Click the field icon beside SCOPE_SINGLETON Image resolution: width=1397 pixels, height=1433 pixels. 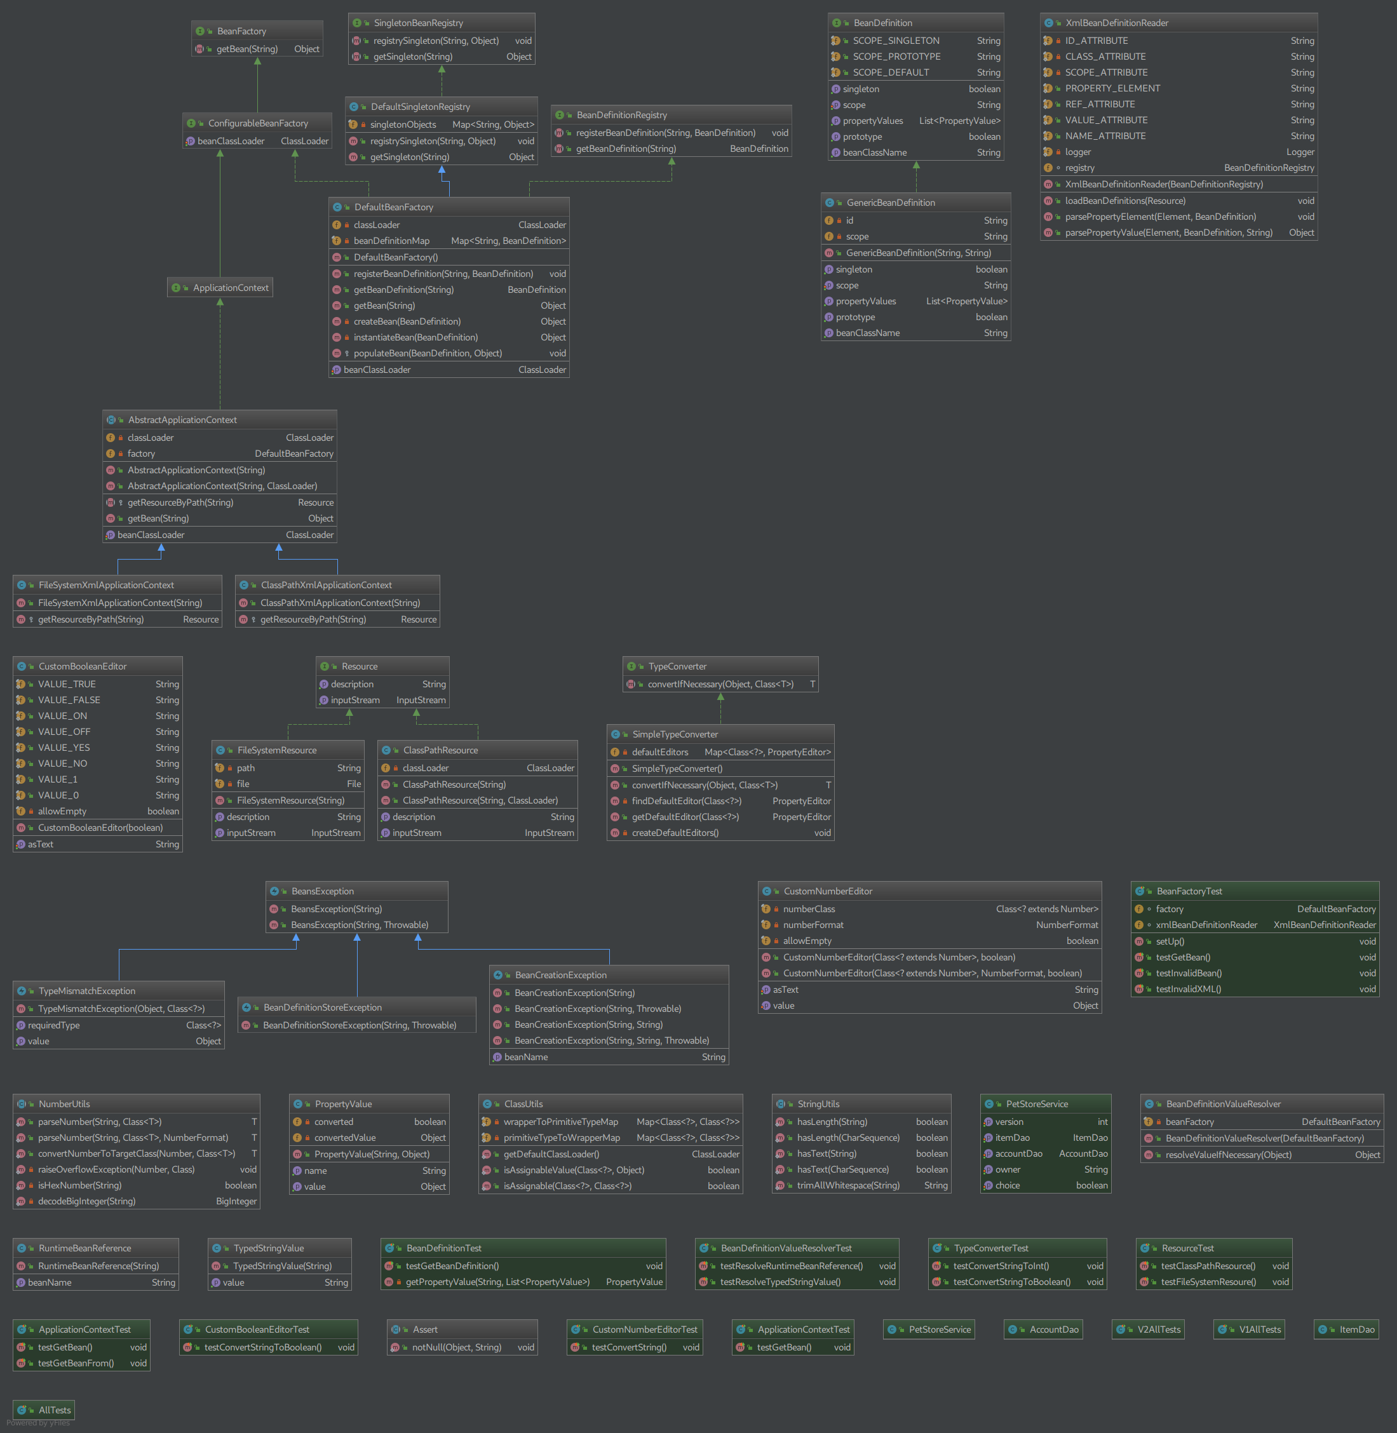pyautogui.click(x=835, y=41)
